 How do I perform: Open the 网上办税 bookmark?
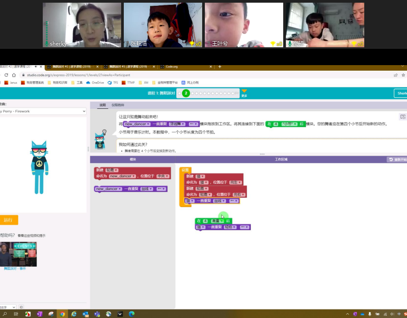point(190,83)
